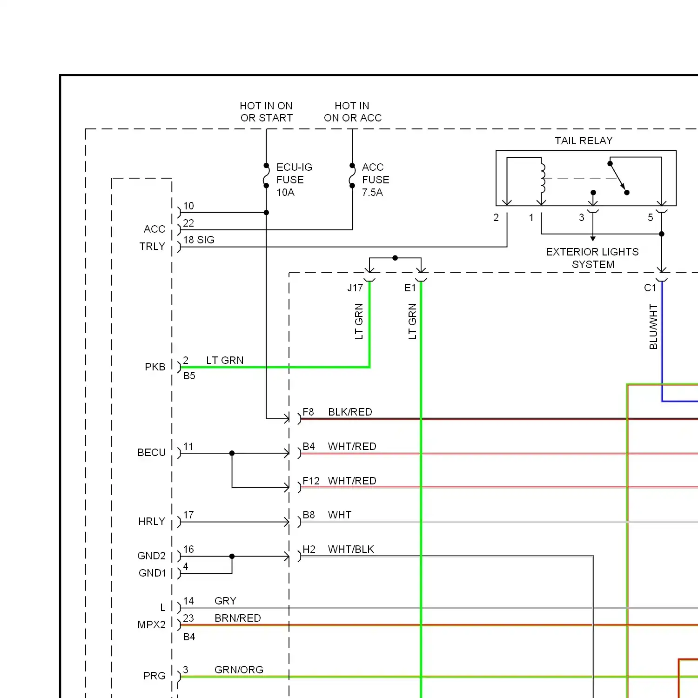Click the HOT IN ON OR START text
698x698 pixels.
coord(266,112)
